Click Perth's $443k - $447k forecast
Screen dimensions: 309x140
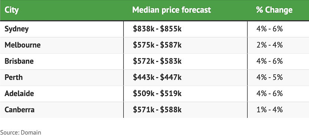[157, 77]
